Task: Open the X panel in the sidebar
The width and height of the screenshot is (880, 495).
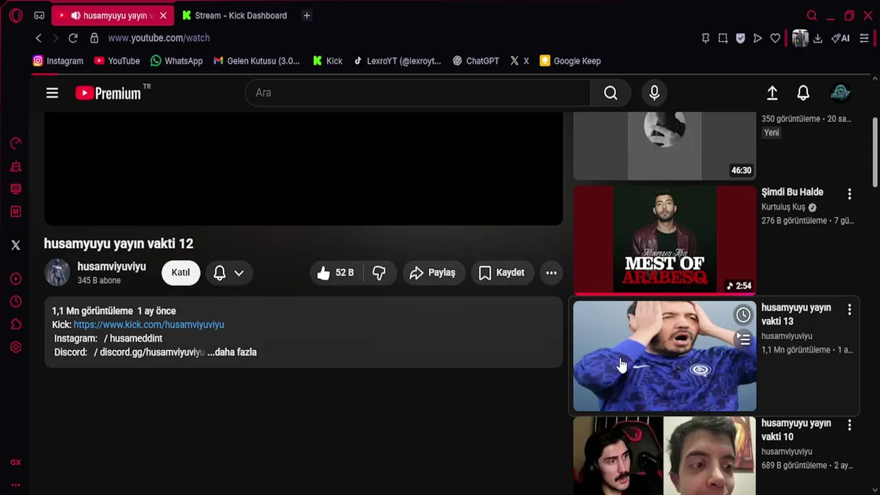Action: pyautogui.click(x=16, y=245)
